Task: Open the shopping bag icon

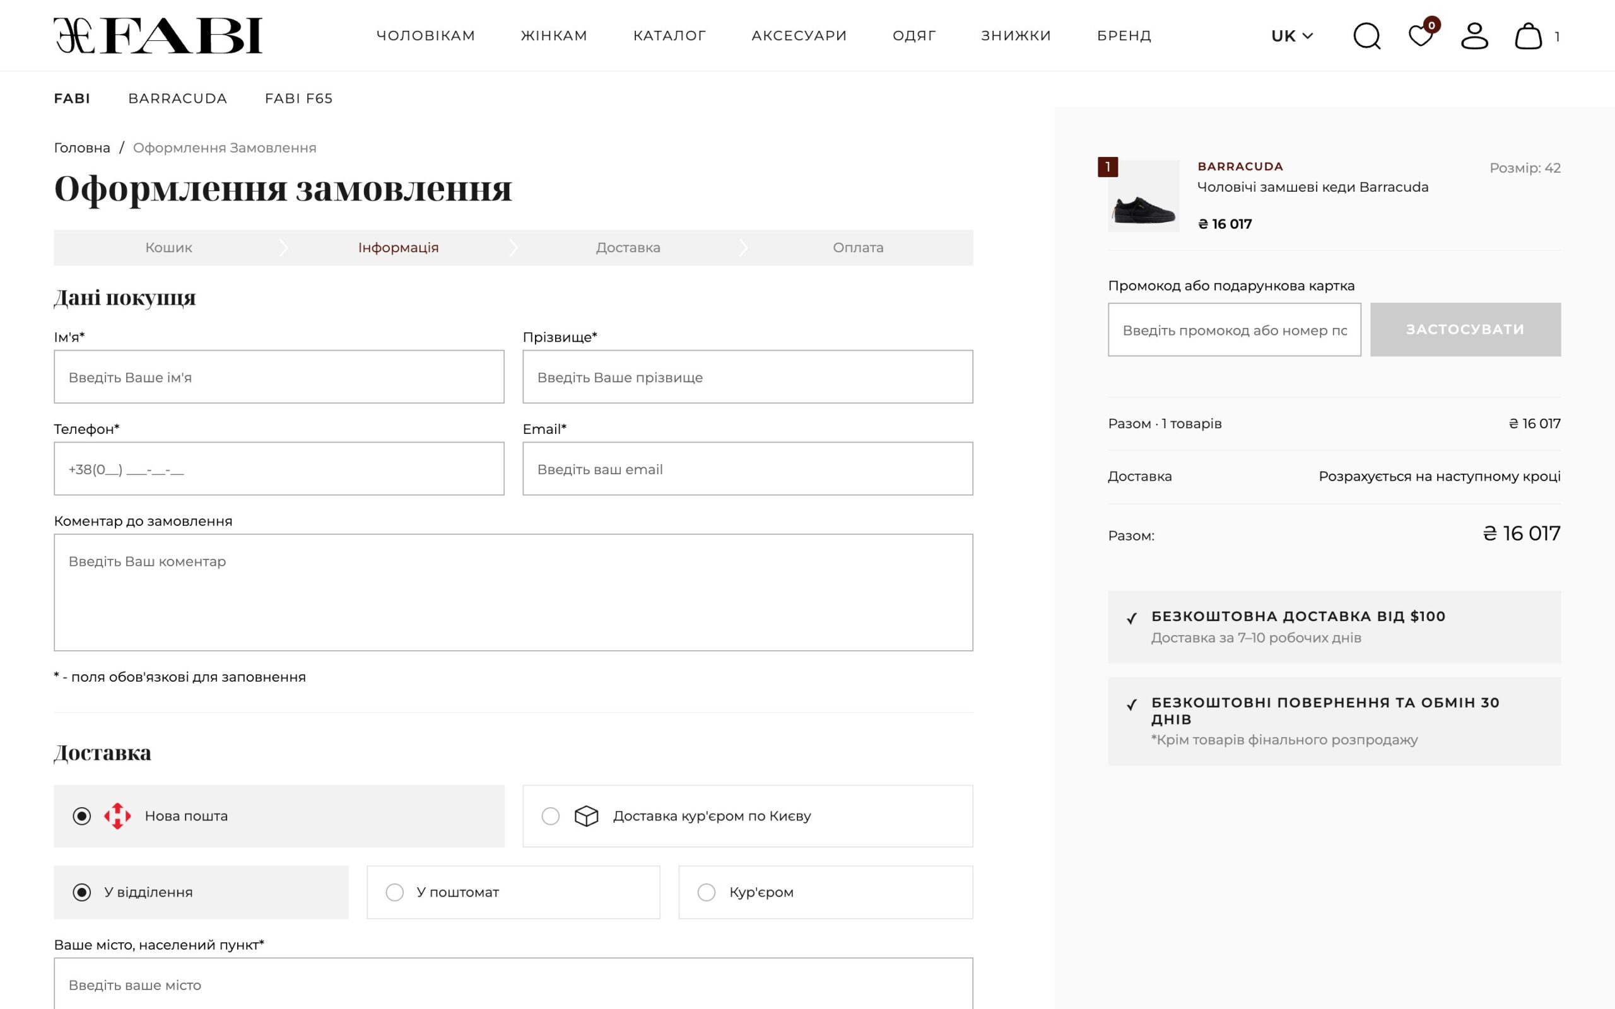Action: pyautogui.click(x=1528, y=36)
